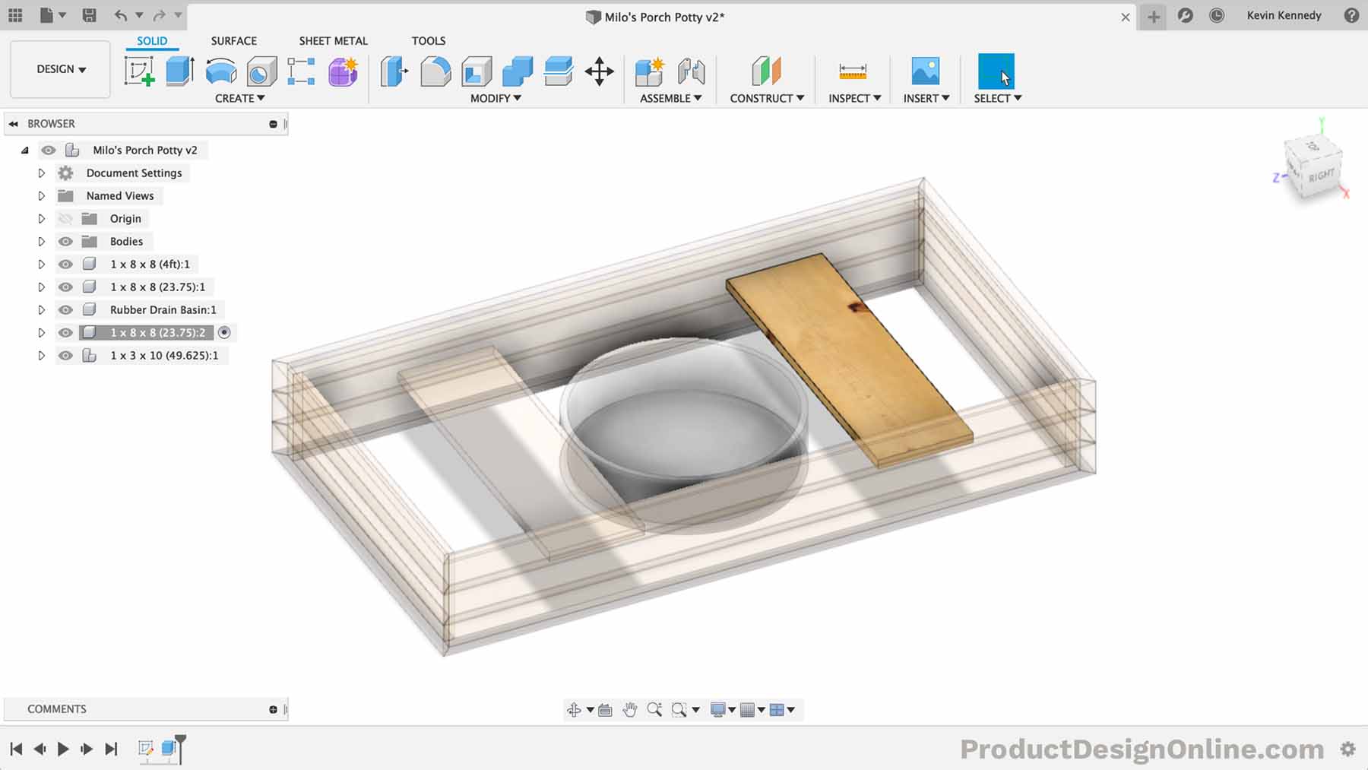Select the Fillet tool
This screenshot has width=1368, height=770.
tap(435, 71)
